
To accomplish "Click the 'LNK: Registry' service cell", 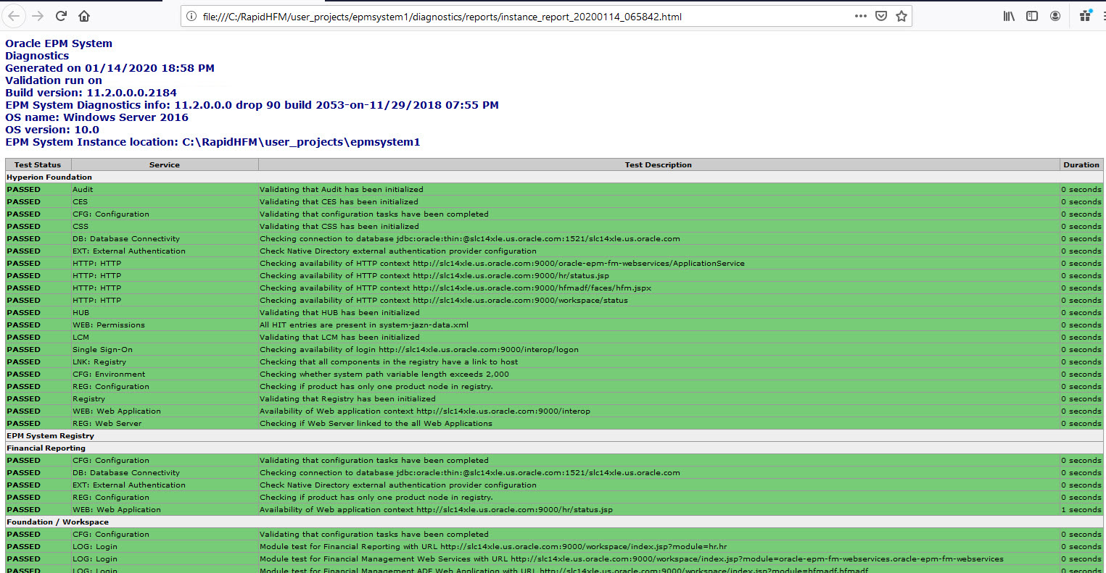I will (x=165, y=361).
